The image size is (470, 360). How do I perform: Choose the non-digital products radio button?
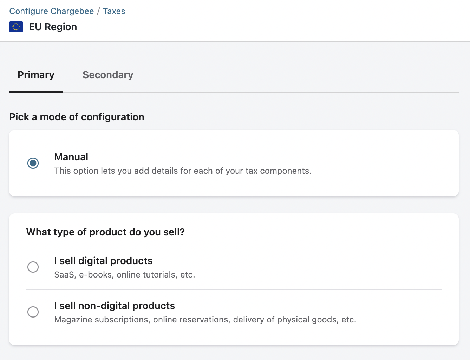[33, 312]
